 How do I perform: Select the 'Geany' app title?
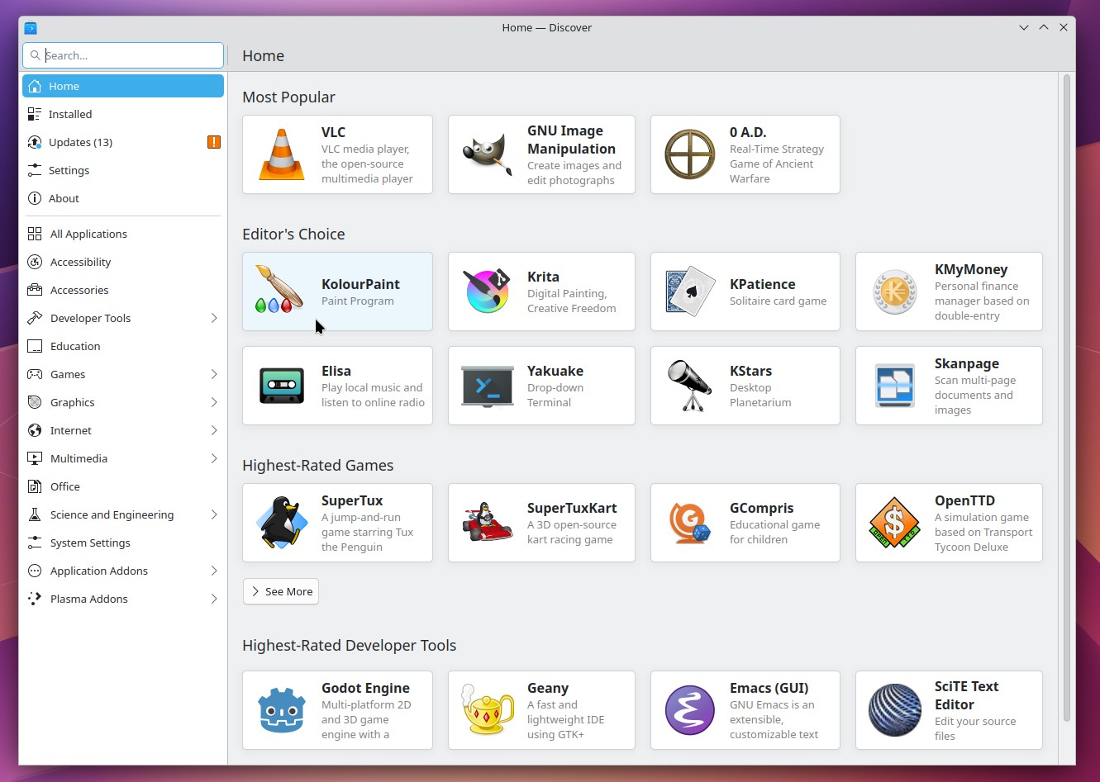[x=548, y=688]
